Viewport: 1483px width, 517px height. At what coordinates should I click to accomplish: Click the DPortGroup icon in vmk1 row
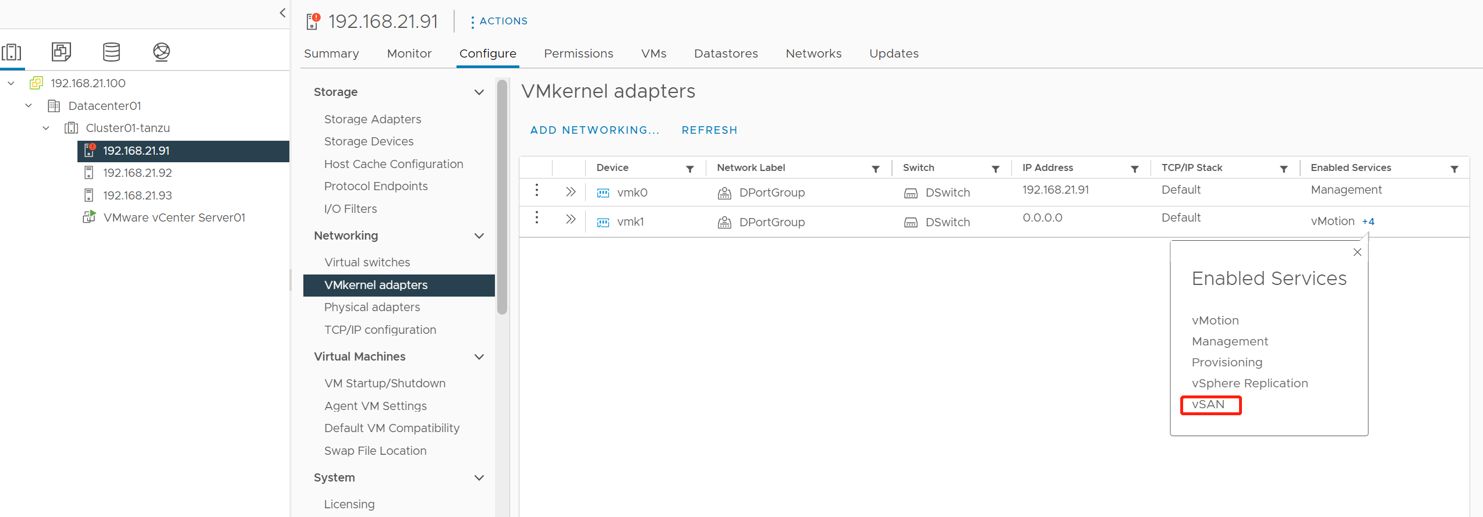(x=724, y=222)
